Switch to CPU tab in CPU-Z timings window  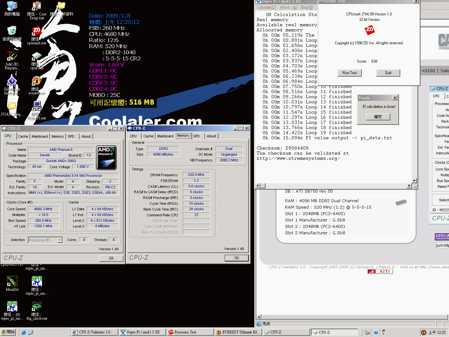[133, 136]
